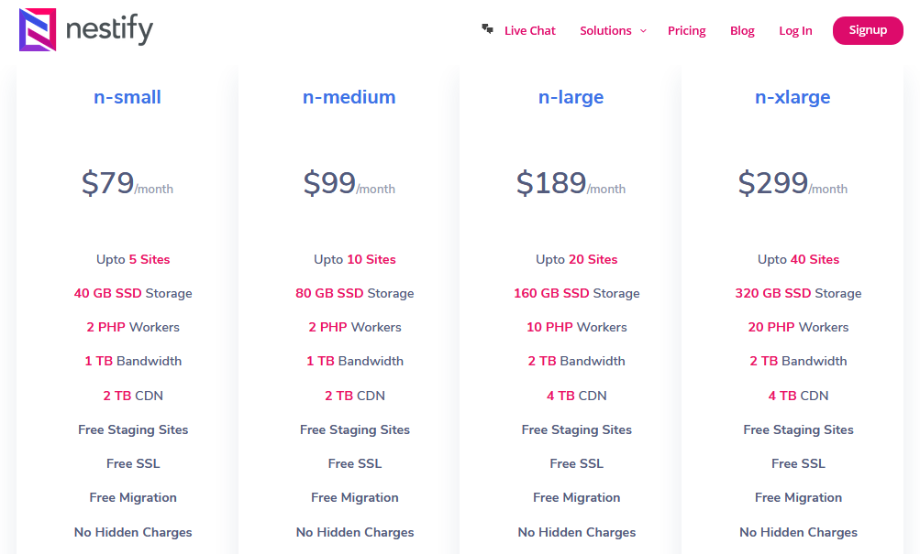920x554 pixels.
Task: Click the $79 per month price
Action: pos(127,183)
